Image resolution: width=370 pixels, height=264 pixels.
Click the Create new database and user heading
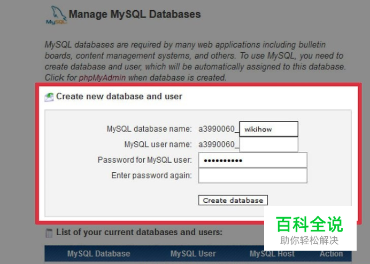click(119, 97)
